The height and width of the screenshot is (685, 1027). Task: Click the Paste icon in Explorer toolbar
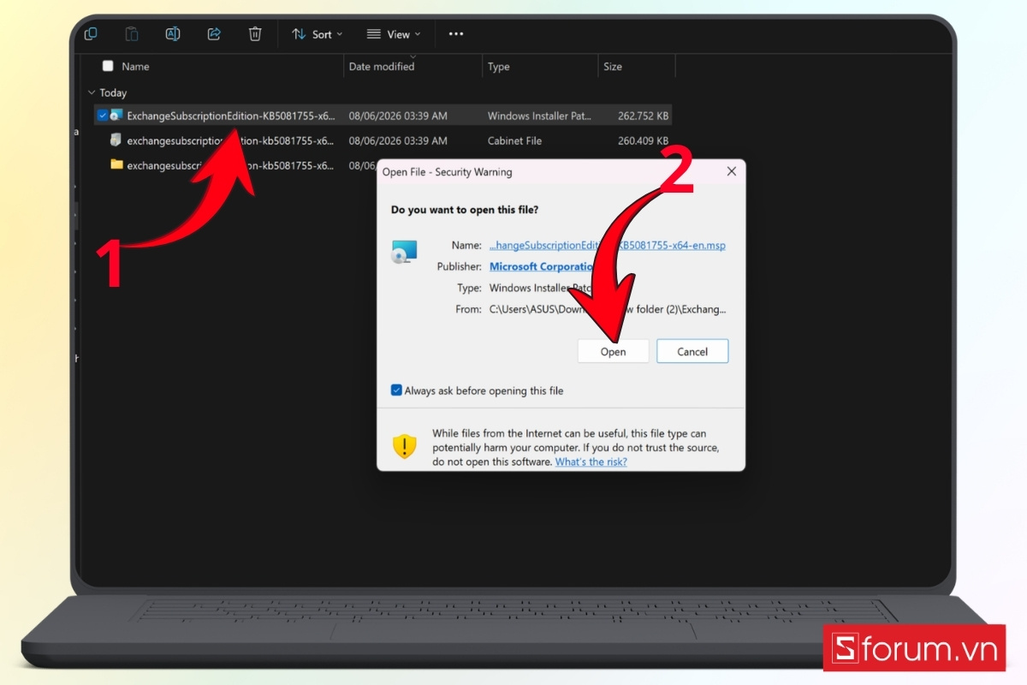[x=132, y=34]
